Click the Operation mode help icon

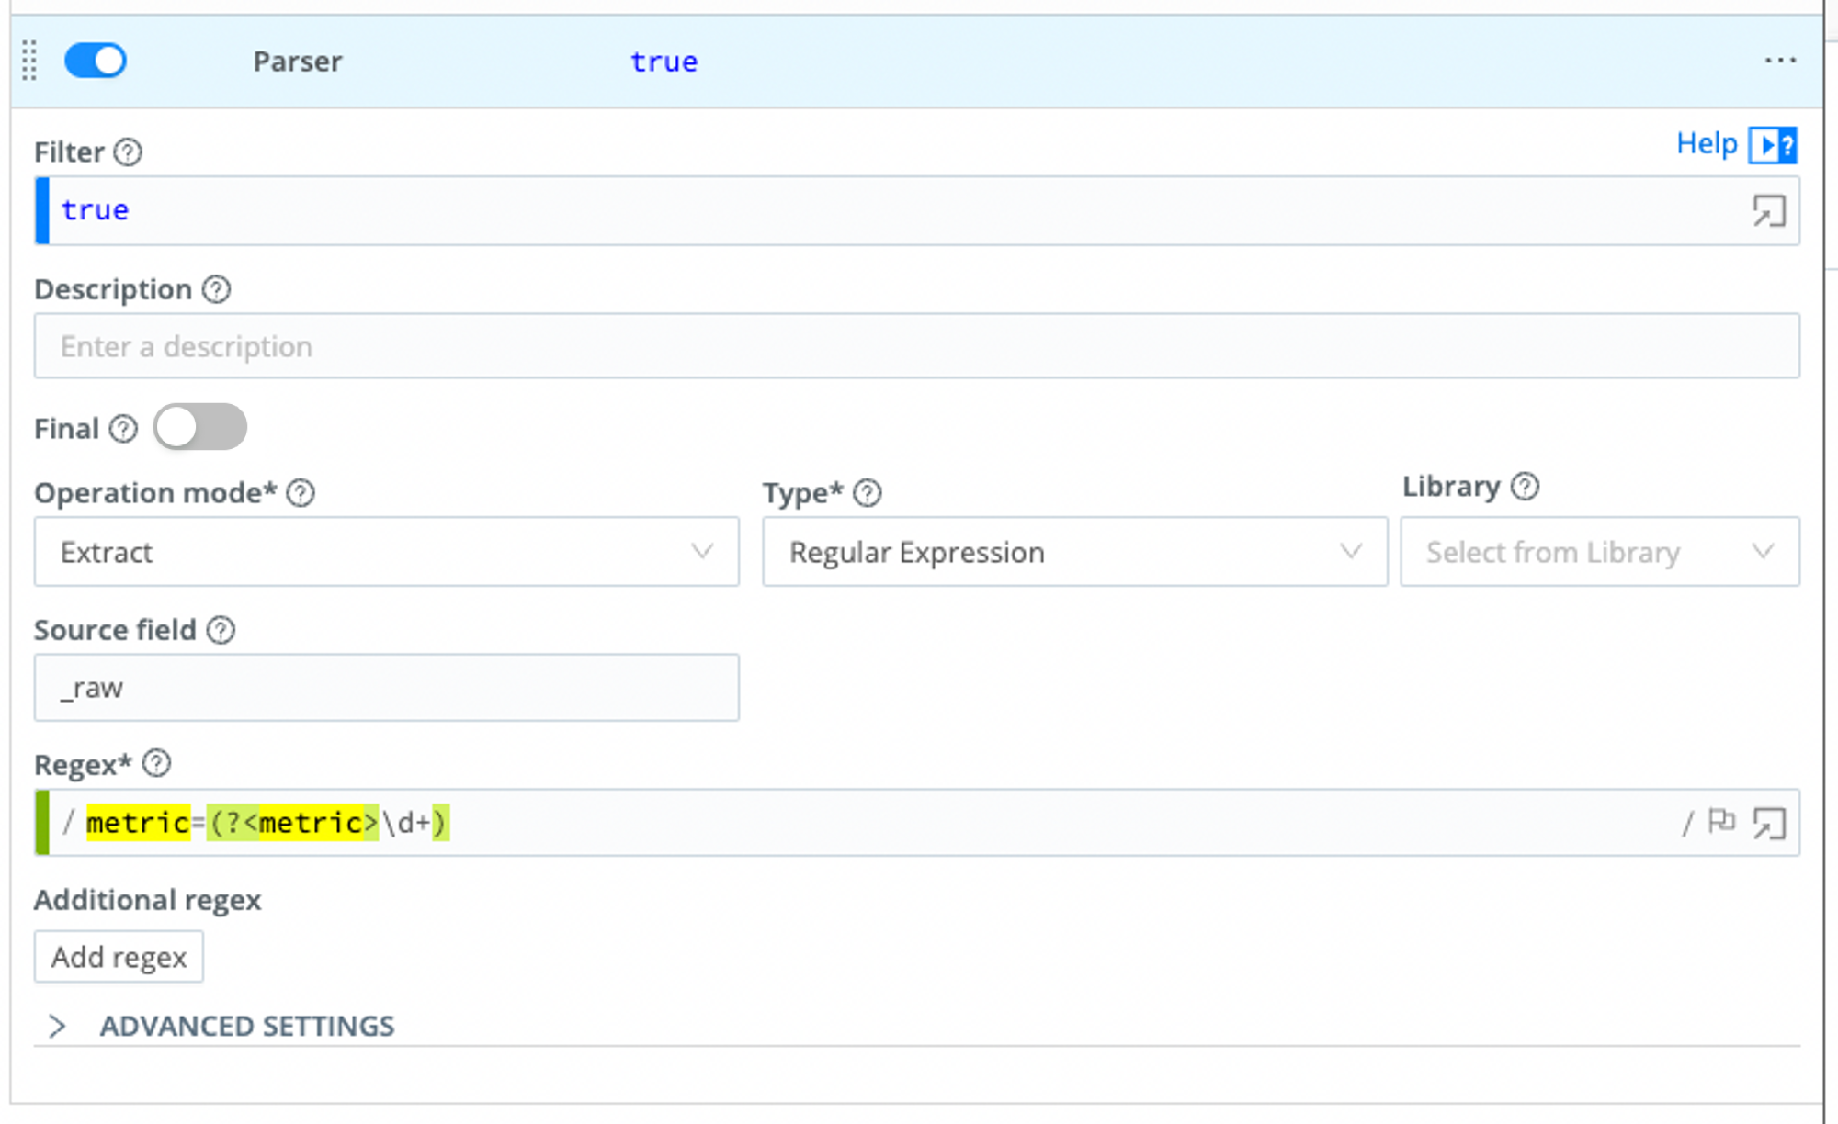click(x=299, y=493)
